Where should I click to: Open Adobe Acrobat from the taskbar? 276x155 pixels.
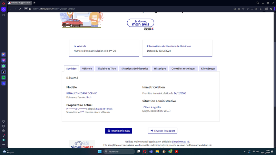click(176, 152)
